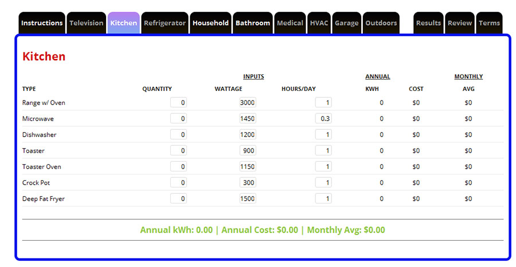Open the Review tab
This screenshot has height=267, width=516.
coord(460,23)
